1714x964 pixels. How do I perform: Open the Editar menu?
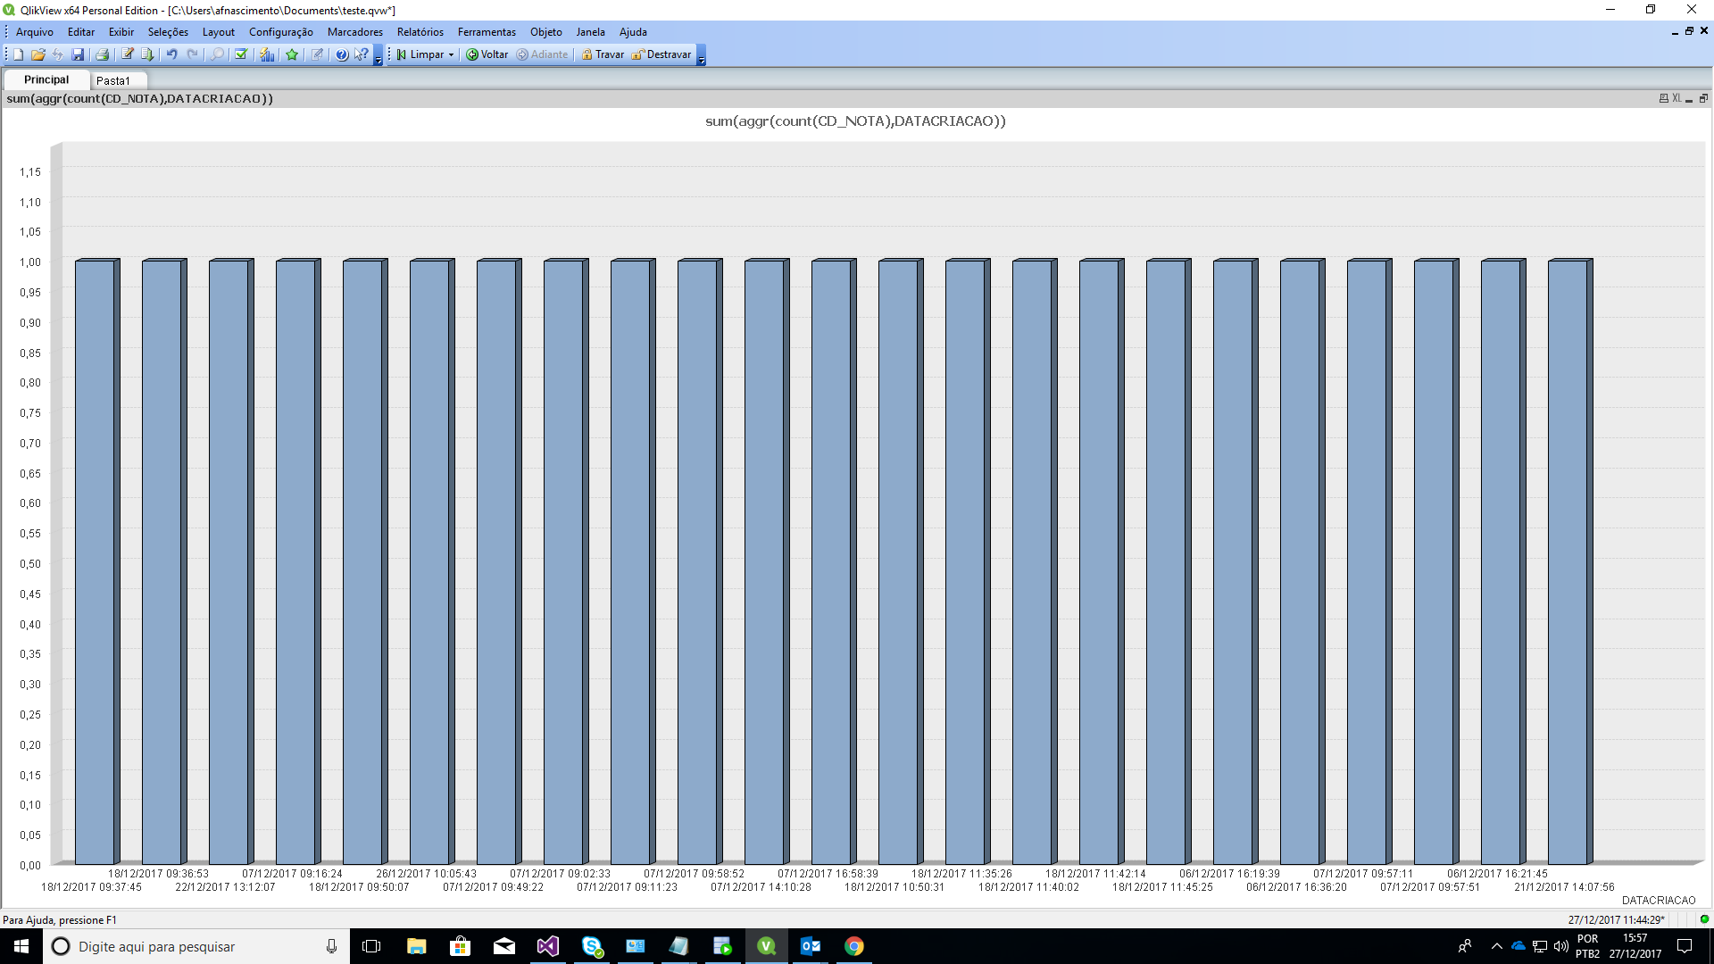point(81,32)
